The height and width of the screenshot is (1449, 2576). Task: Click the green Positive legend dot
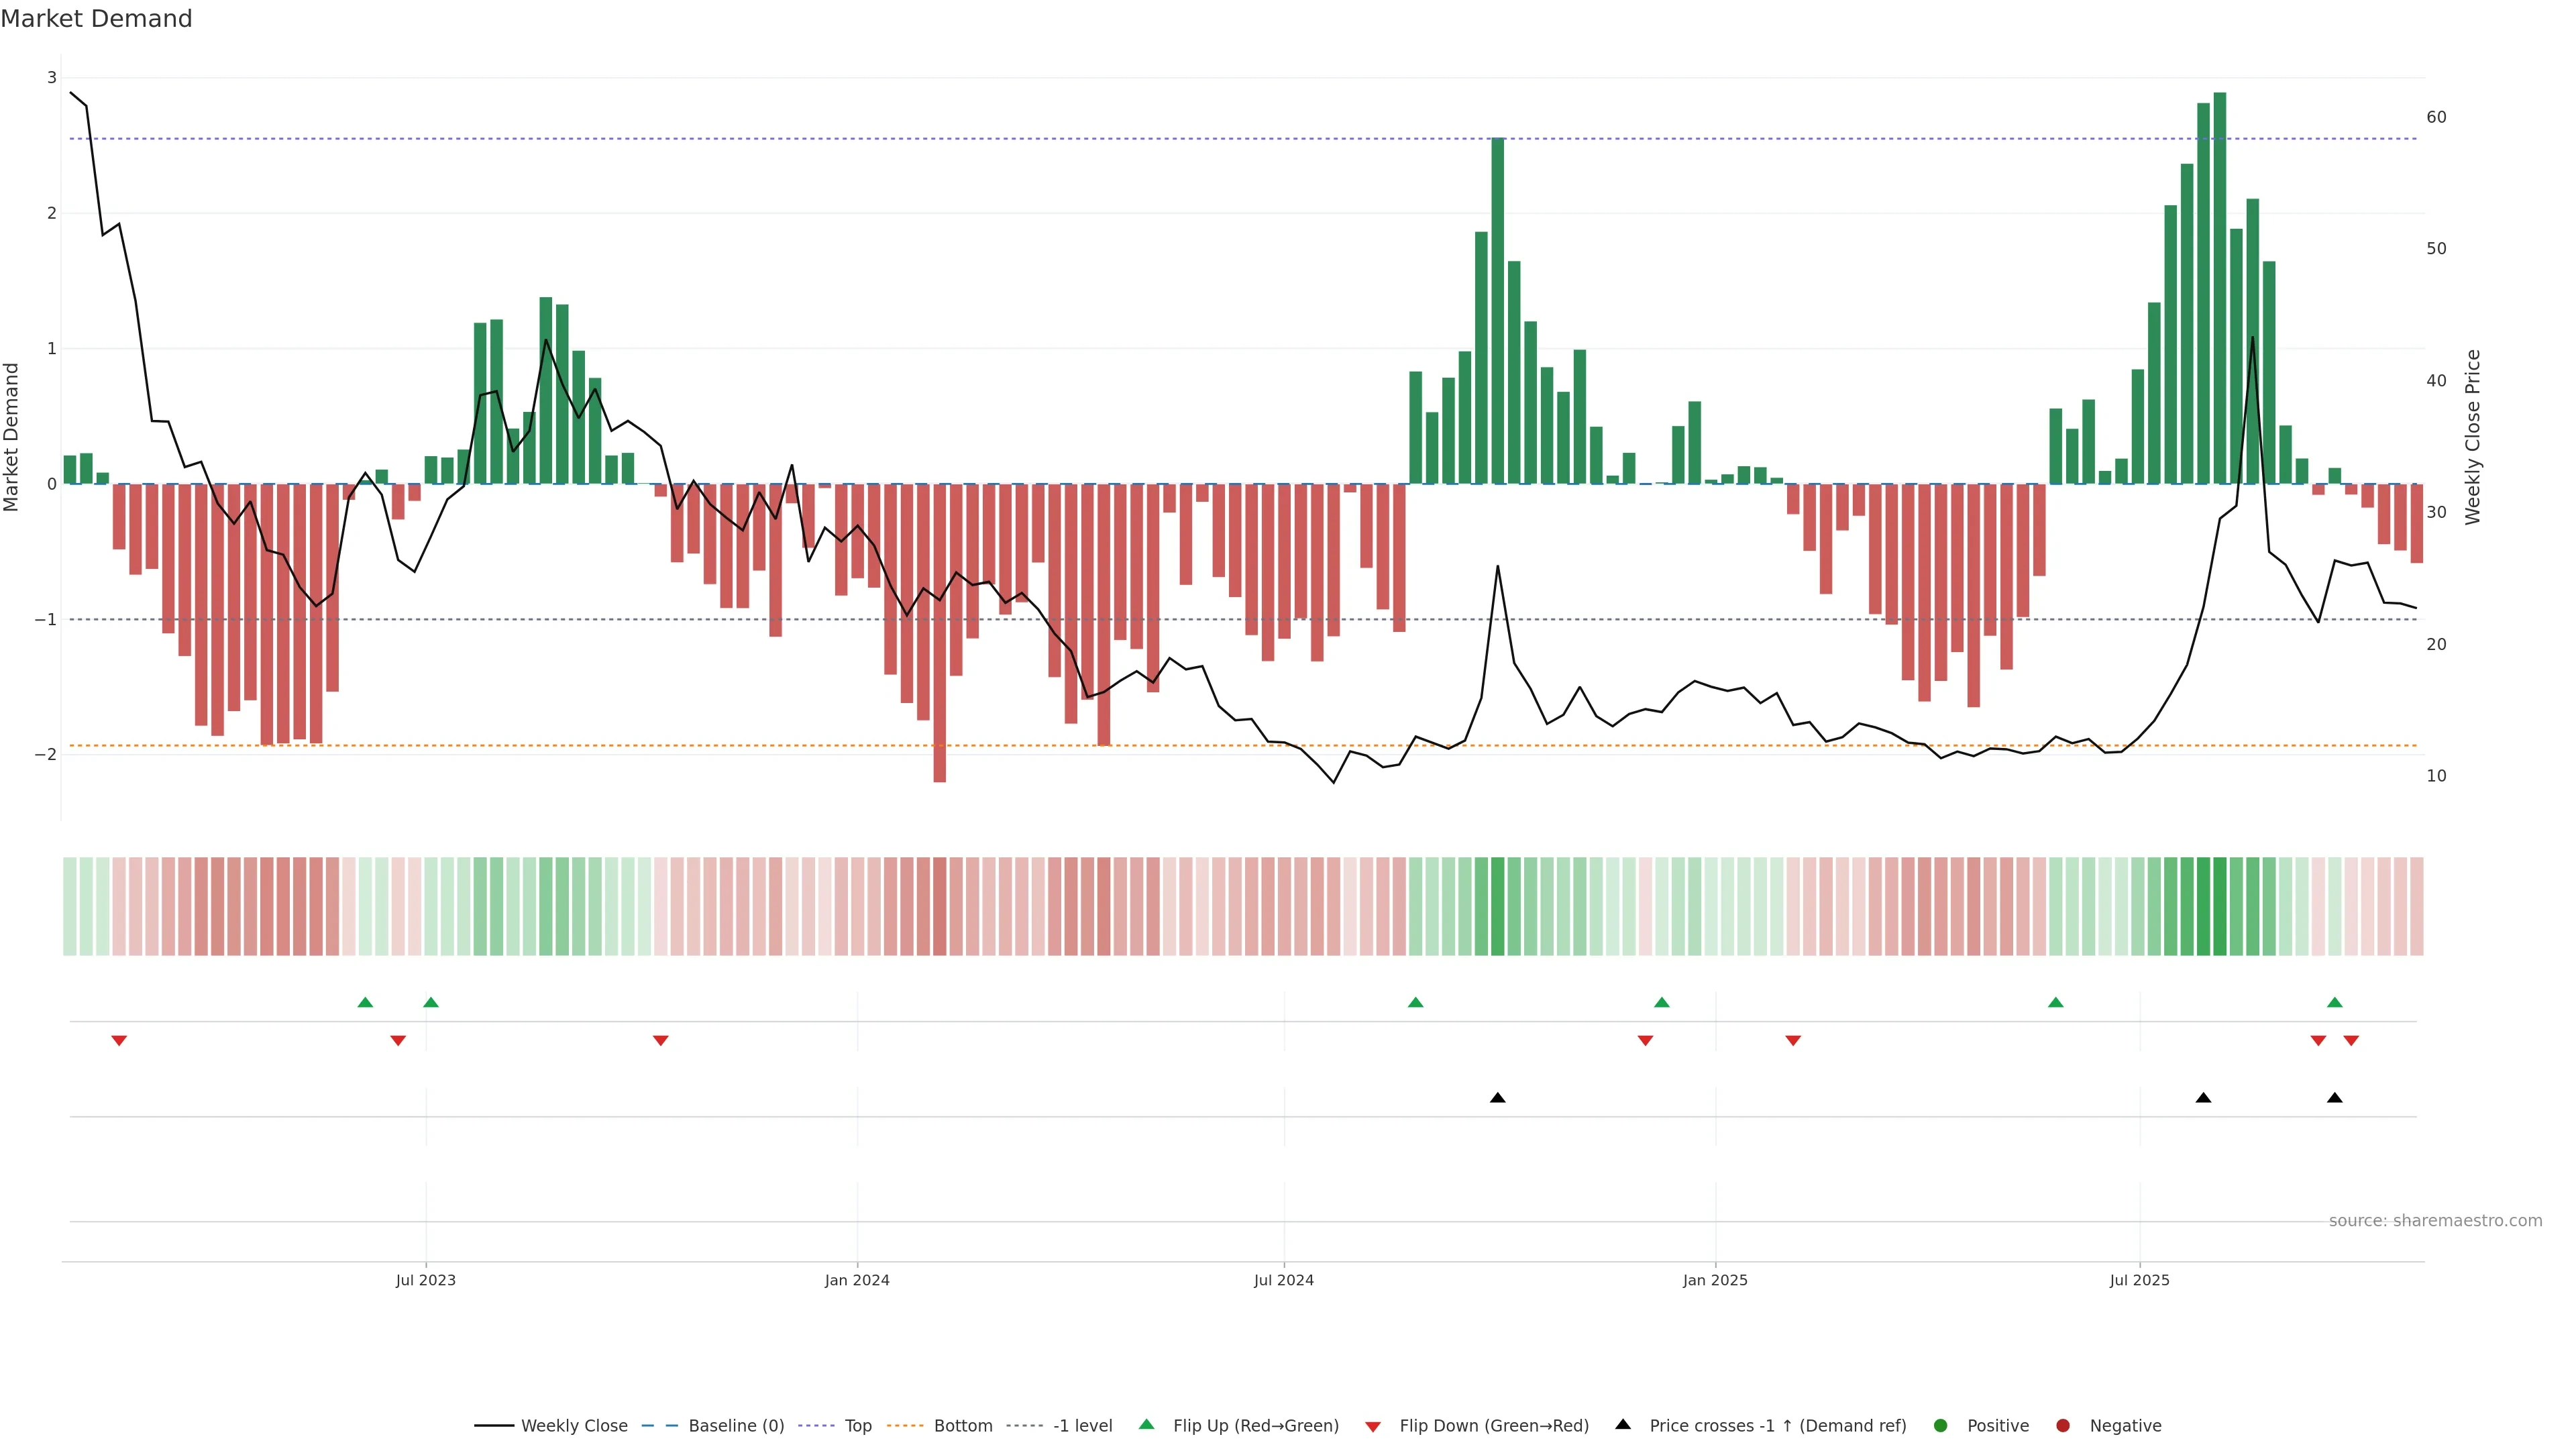pyautogui.click(x=1941, y=1425)
